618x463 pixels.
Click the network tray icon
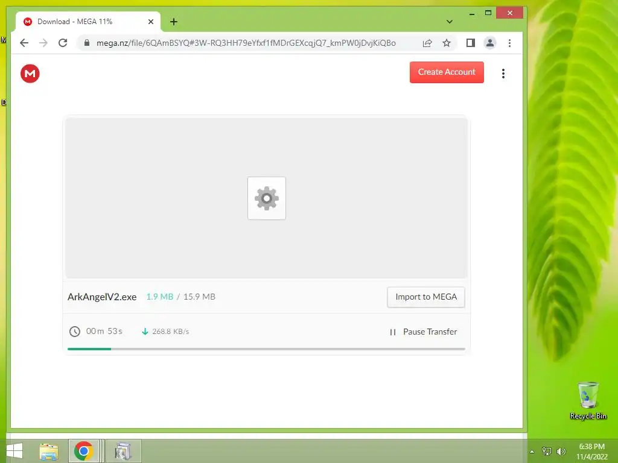(x=547, y=452)
